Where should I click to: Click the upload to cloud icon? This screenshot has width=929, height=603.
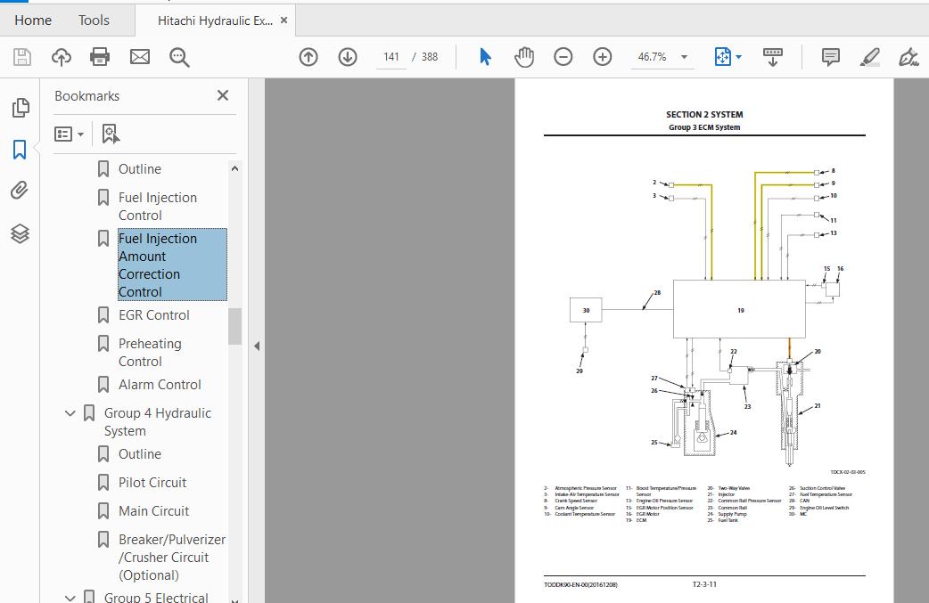[62, 57]
